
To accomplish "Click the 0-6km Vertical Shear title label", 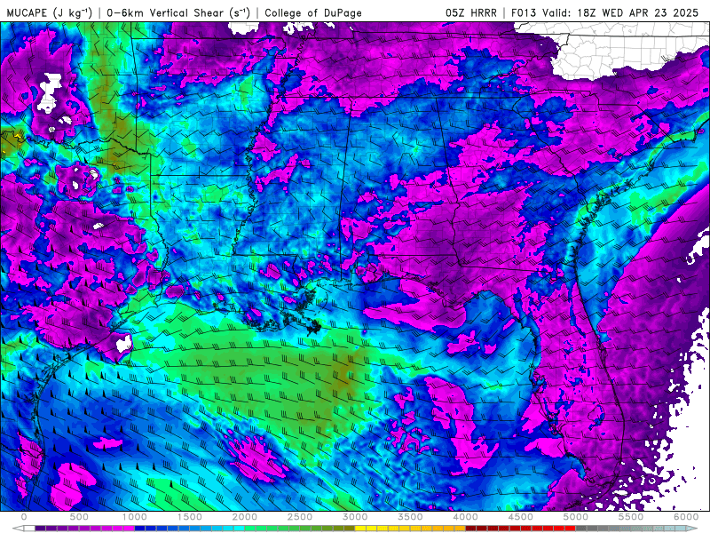I will tap(178, 12).
